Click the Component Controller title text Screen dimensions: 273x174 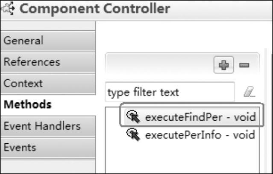click(95, 9)
